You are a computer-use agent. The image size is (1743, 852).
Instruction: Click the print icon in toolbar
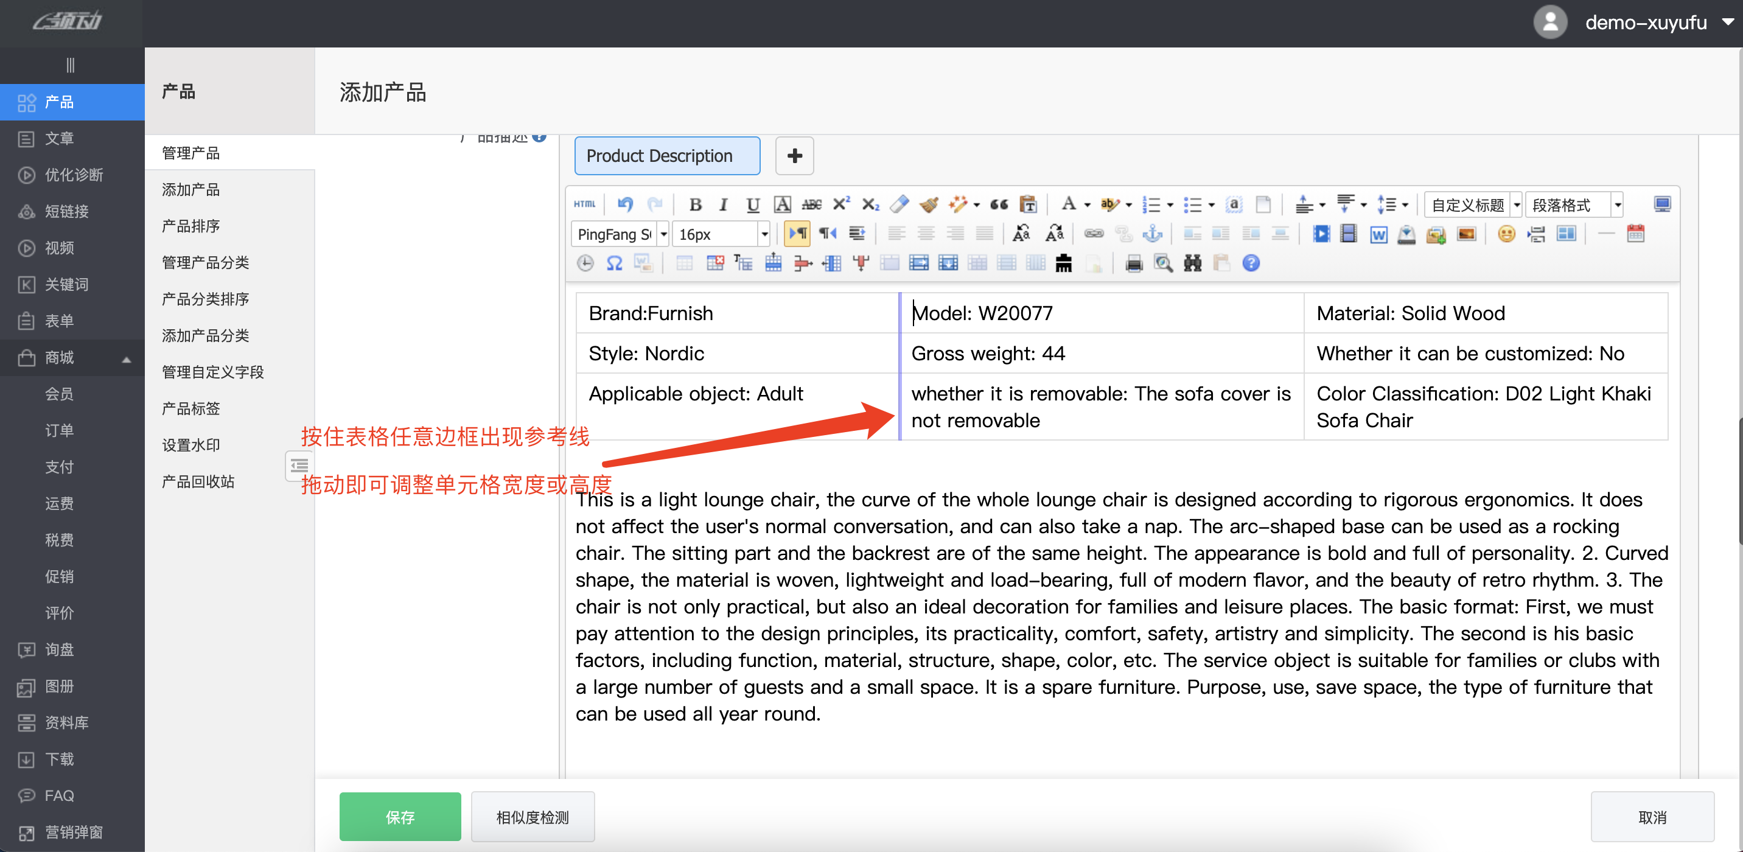[x=1134, y=264]
